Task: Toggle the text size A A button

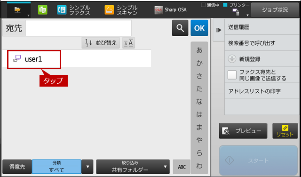Action: (x=128, y=43)
